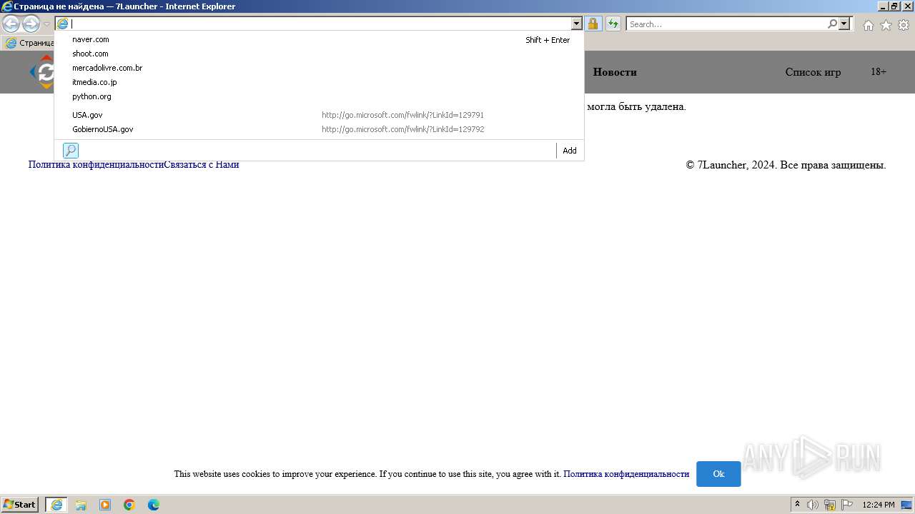Screen dimensions: 915x514
Task: Select shoot.com suggestion
Action: click(320, 54)
